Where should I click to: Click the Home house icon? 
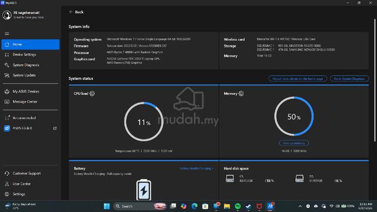pos(7,45)
